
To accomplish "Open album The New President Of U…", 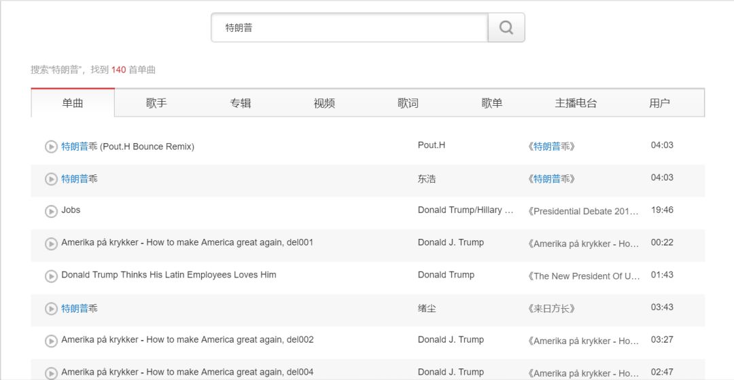I will (x=584, y=276).
